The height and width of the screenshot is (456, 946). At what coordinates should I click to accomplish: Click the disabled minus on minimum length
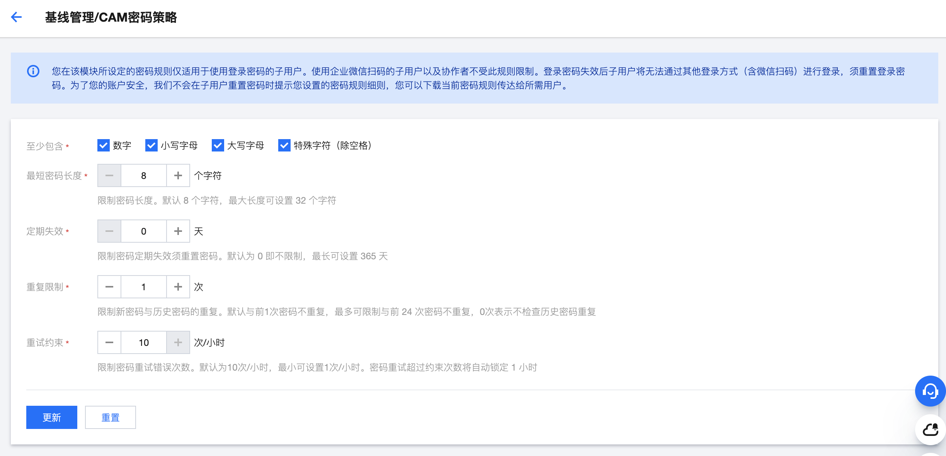[x=109, y=175]
